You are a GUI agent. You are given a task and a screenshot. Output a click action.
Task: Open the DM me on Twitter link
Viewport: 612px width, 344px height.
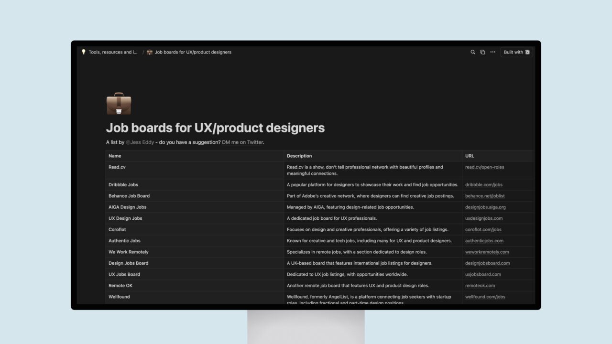tap(242, 142)
